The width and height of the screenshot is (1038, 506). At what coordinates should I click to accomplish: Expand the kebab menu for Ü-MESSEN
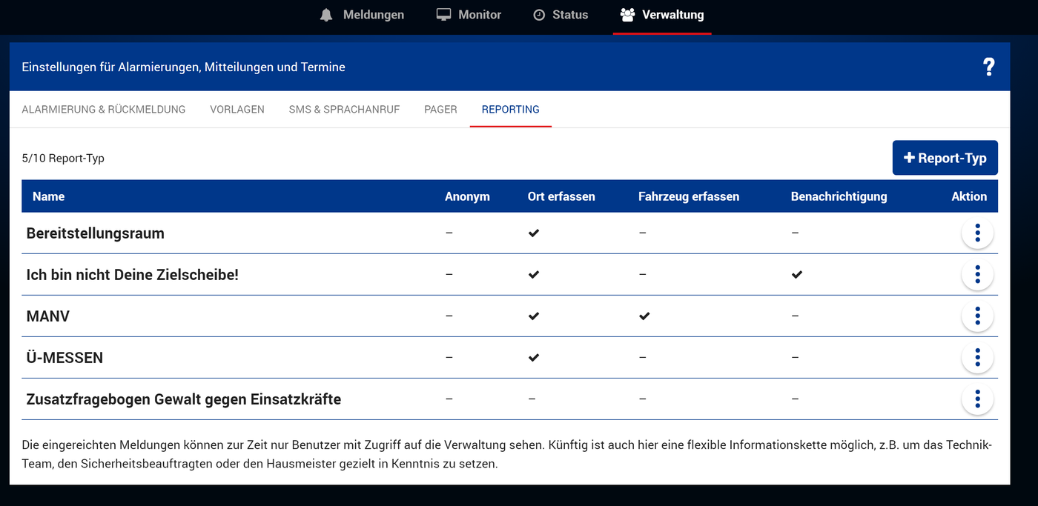(977, 357)
